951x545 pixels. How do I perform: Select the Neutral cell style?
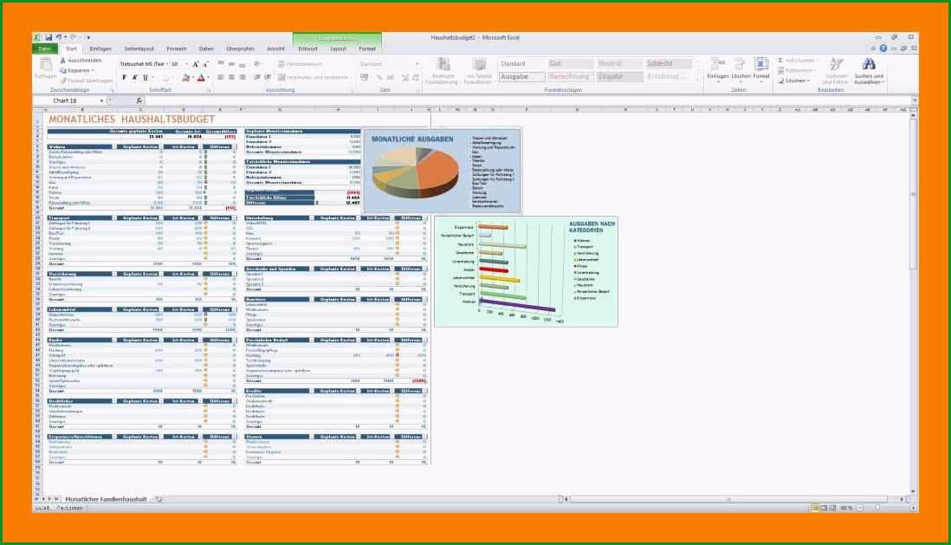point(619,64)
